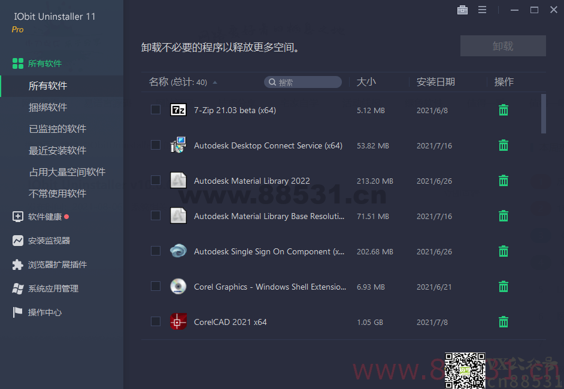Click trash icon for Corel Graphics Windows Shell Extension

coord(503,287)
